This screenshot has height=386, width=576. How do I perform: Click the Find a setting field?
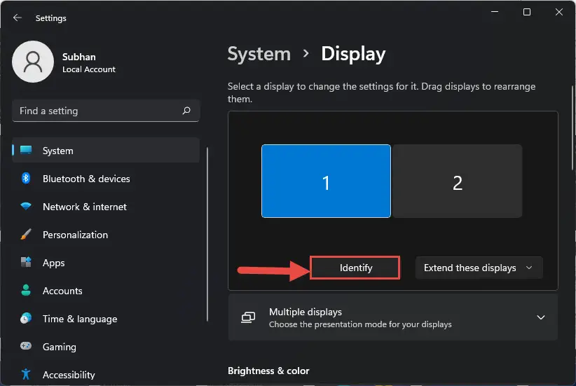(106, 111)
